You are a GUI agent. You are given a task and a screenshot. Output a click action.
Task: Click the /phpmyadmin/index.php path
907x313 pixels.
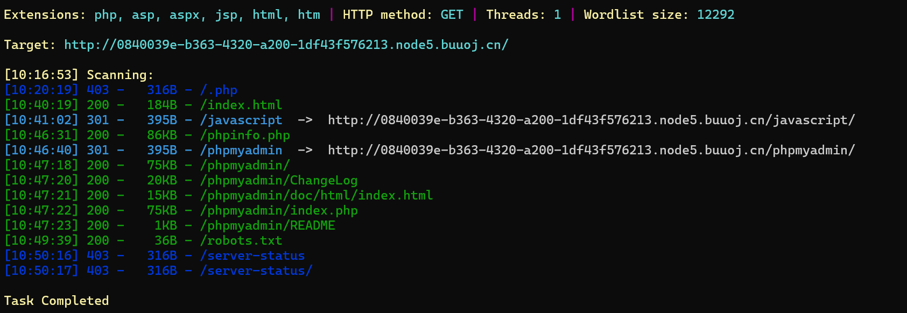pos(279,210)
